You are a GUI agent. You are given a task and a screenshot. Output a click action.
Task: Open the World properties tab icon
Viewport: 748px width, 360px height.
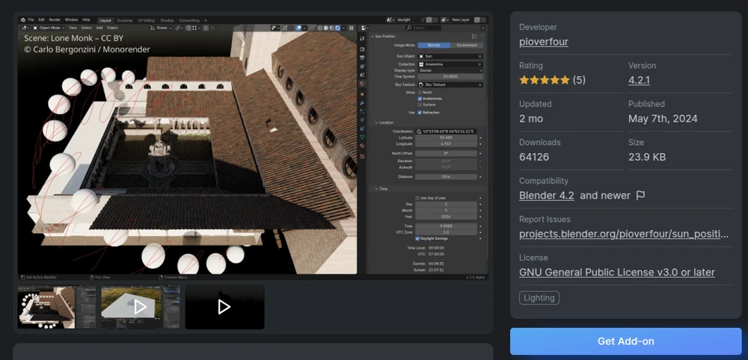(362, 84)
